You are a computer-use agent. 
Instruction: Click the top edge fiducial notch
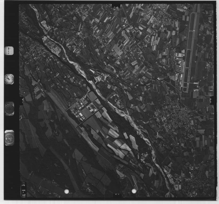pos(116,5)
